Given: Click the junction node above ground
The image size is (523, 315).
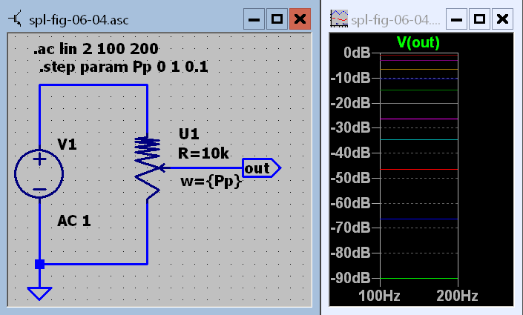Looking at the screenshot, I should coord(39,264).
